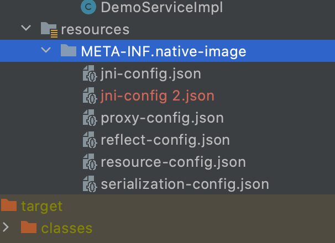Click the proxy-config.json file icon

(90, 118)
